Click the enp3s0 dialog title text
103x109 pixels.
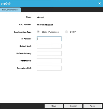[6, 4]
